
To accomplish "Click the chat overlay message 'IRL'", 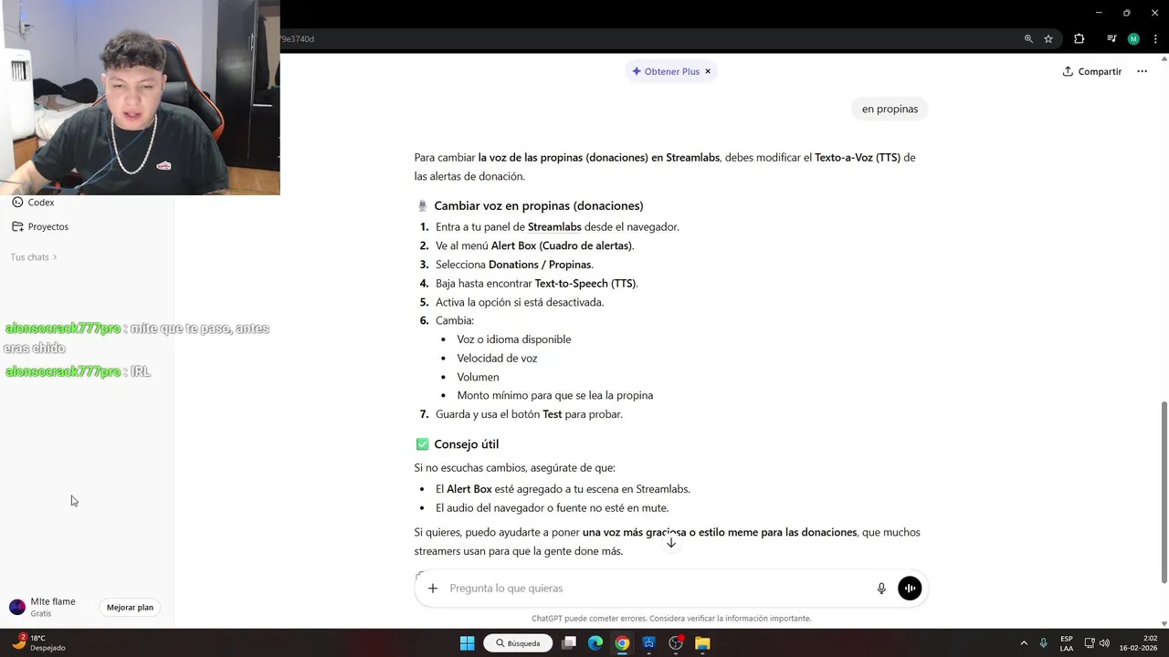I will [x=140, y=371].
